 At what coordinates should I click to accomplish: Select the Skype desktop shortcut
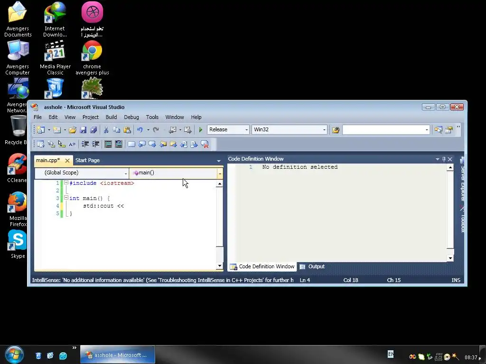(x=18, y=245)
